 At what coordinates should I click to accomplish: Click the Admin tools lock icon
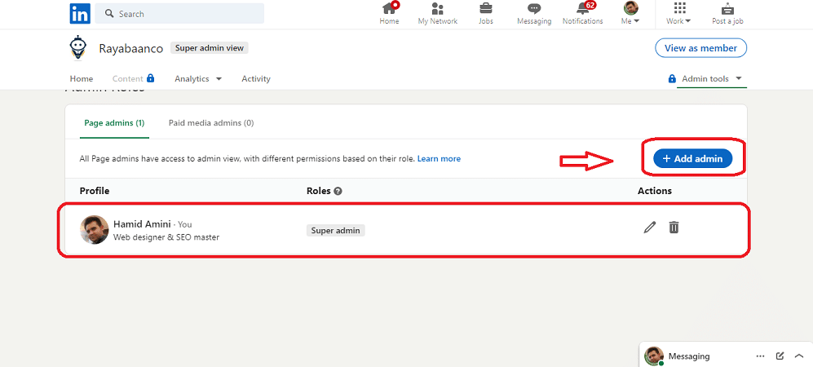(672, 79)
